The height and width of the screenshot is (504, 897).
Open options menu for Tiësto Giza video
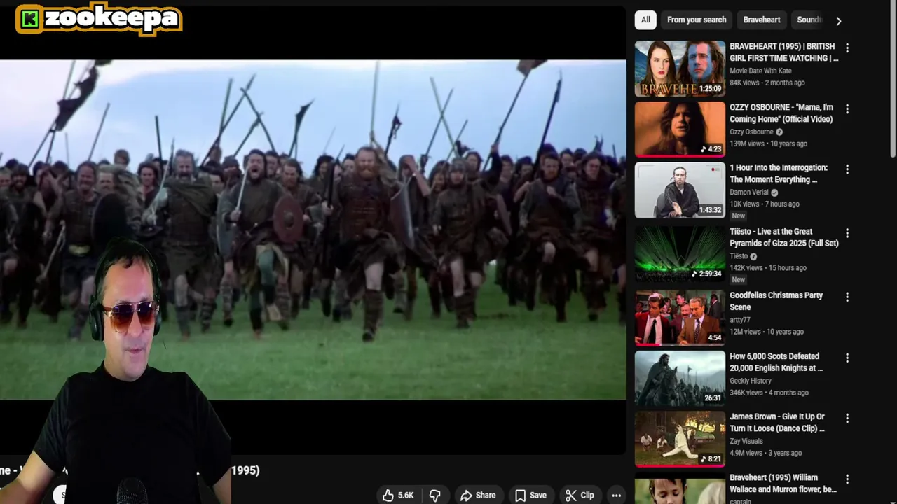tap(847, 232)
